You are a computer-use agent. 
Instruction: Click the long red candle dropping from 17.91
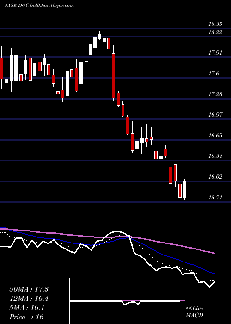tap(114, 75)
